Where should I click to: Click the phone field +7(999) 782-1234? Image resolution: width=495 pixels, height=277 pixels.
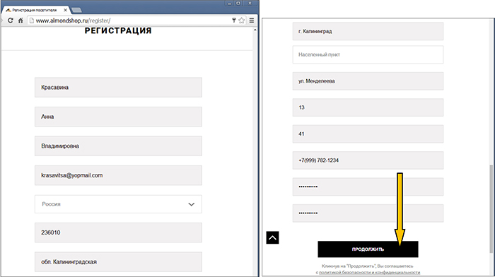368,160
